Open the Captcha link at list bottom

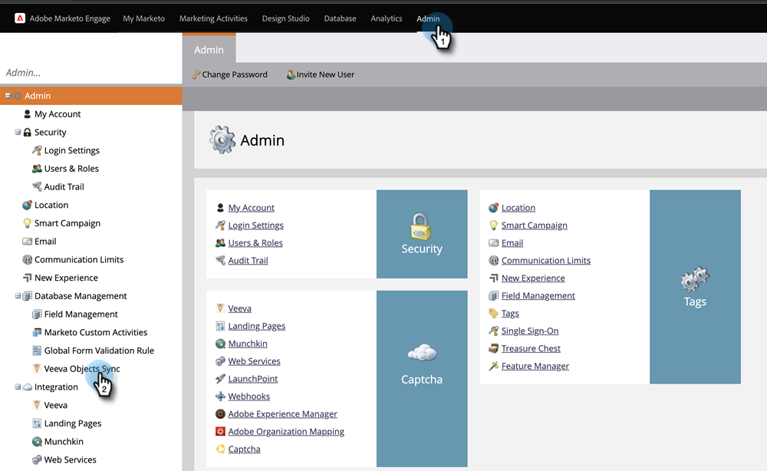244,450
